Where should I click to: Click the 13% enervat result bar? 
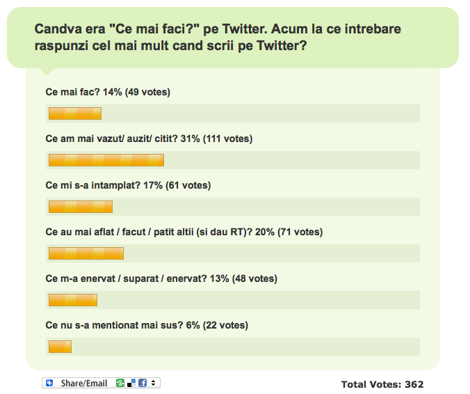pos(73,300)
